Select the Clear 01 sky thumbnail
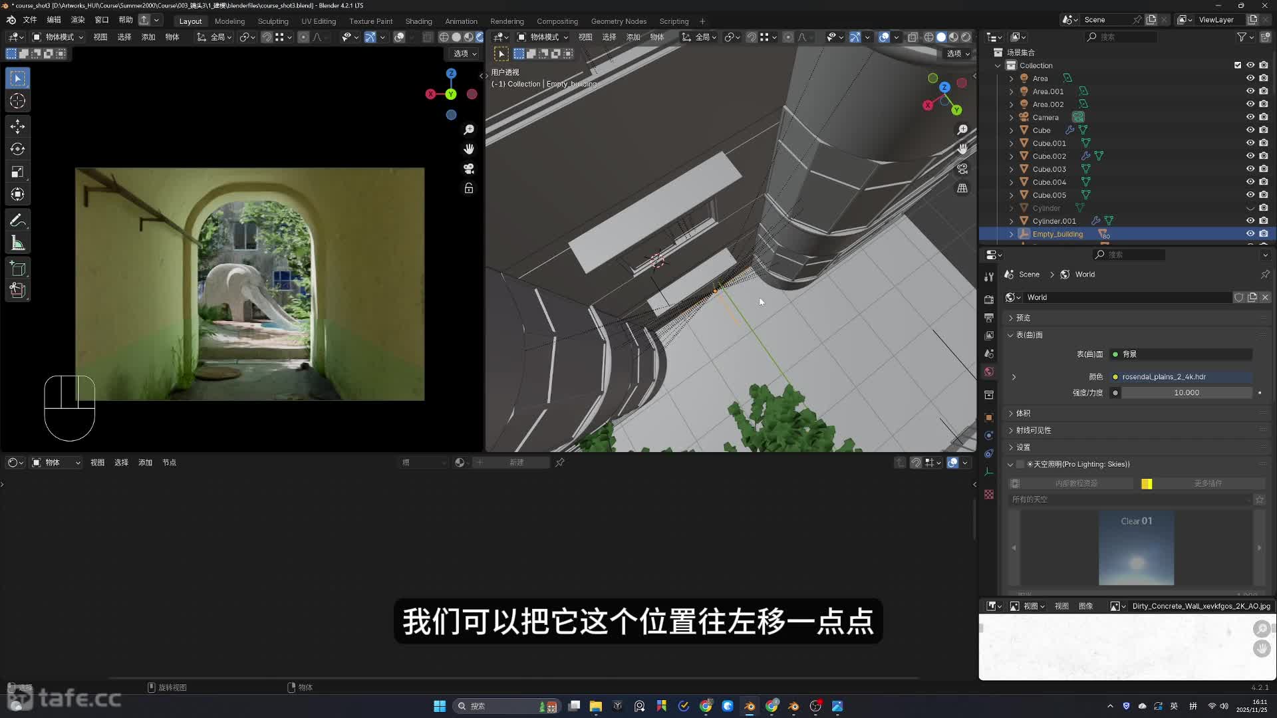Screen dimensions: 1277x718 [x=1136, y=548]
